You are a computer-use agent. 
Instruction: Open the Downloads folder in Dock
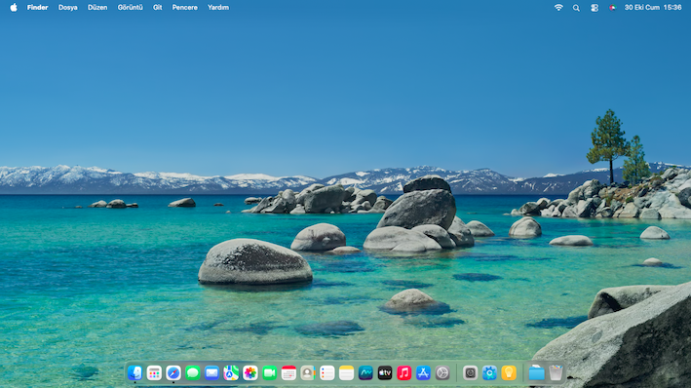[536, 373]
